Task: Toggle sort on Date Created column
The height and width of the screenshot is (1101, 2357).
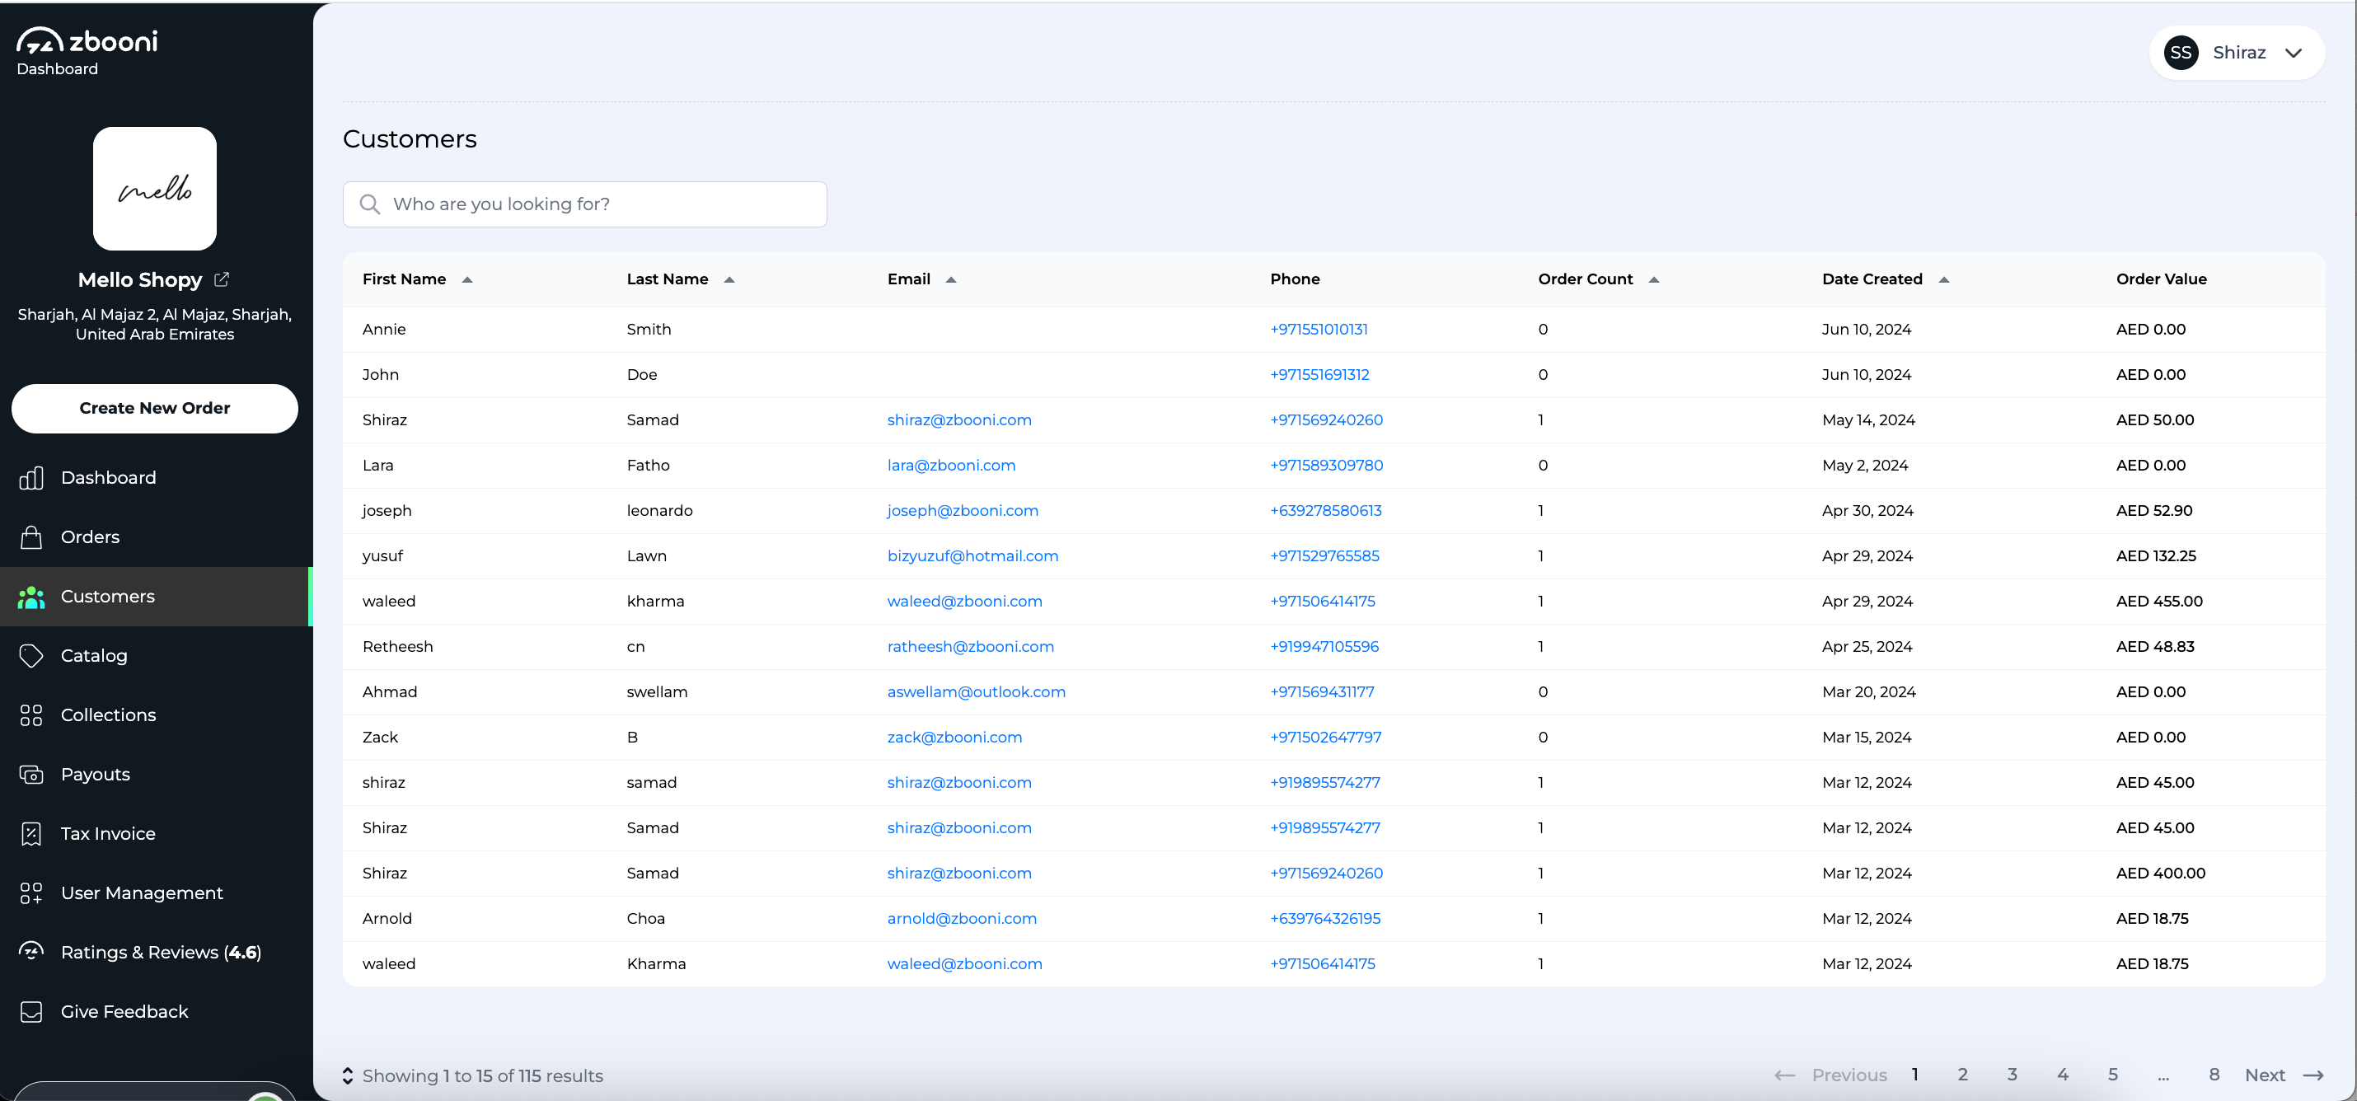Action: point(1943,280)
